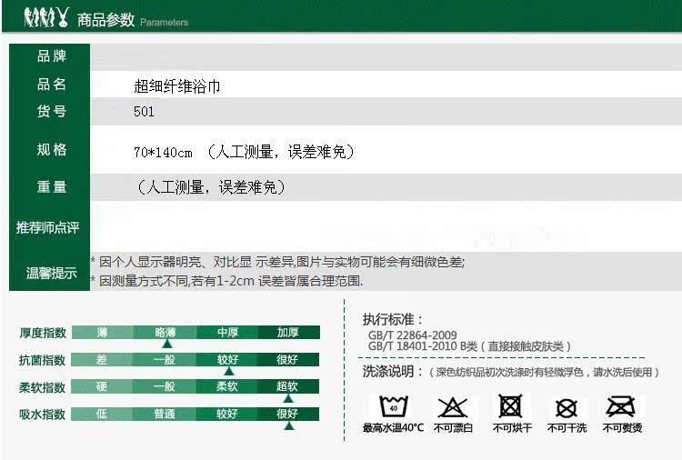Click the size value 70*140cm
This screenshot has width=682, height=460.
(x=163, y=153)
